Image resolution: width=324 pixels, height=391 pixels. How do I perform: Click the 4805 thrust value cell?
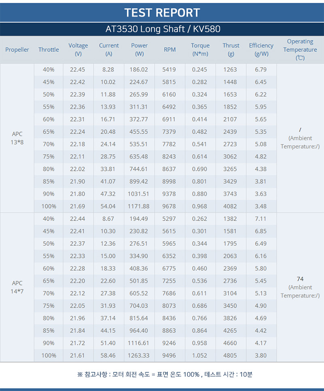[x=230, y=355]
